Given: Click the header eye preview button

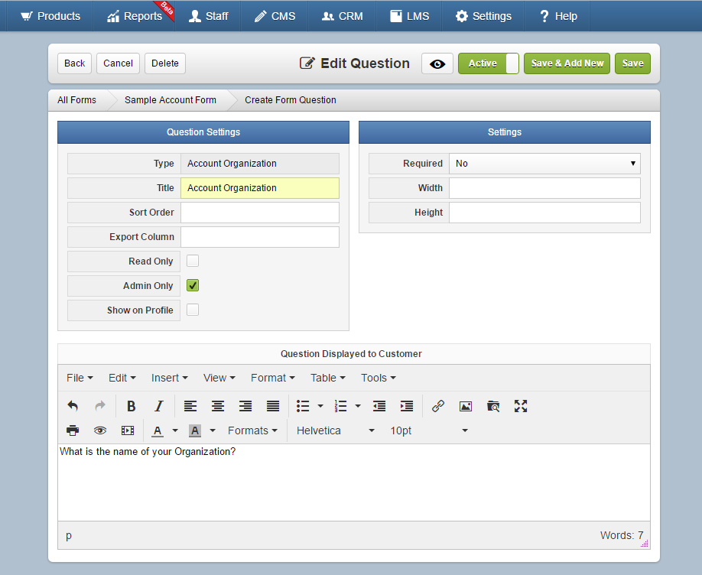Looking at the screenshot, I should [x=437, y=63].
